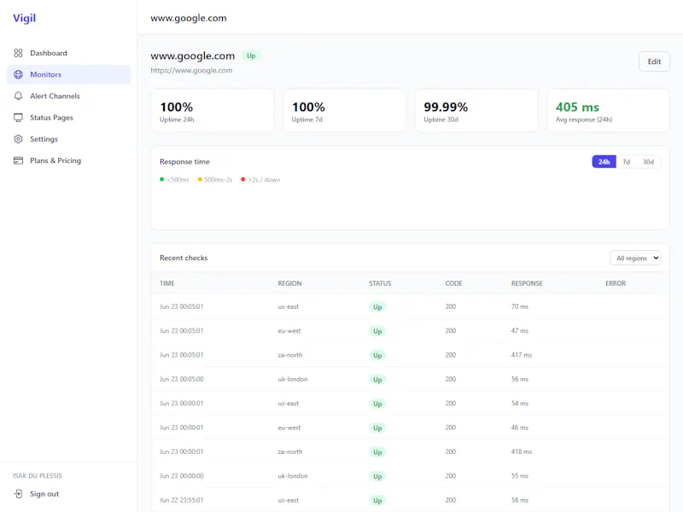Click the 99.99% Uptime 30d card

(x=476, y=111)
